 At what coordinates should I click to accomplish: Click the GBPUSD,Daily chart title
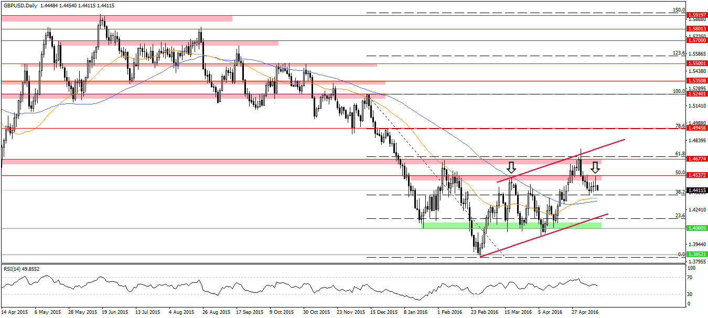25,5
